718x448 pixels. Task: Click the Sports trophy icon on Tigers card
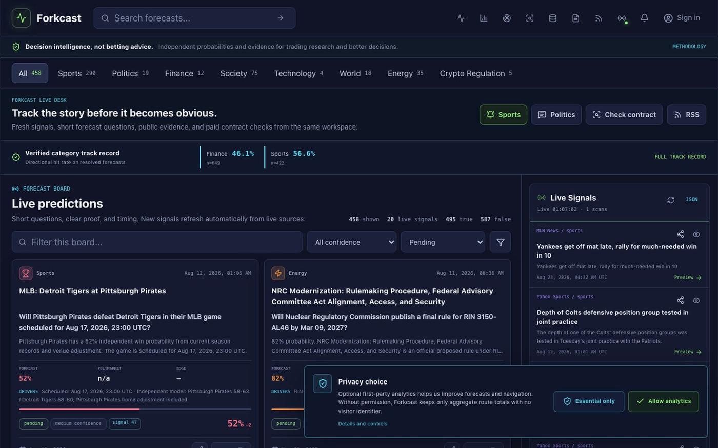(x=26, y=273)
